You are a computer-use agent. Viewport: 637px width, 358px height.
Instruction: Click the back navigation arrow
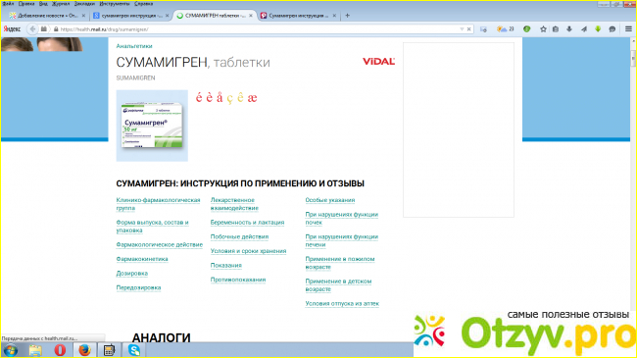[32, 29]
